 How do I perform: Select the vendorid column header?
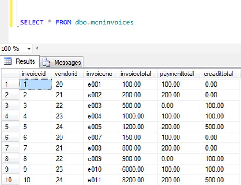click(x=66, y=74)
